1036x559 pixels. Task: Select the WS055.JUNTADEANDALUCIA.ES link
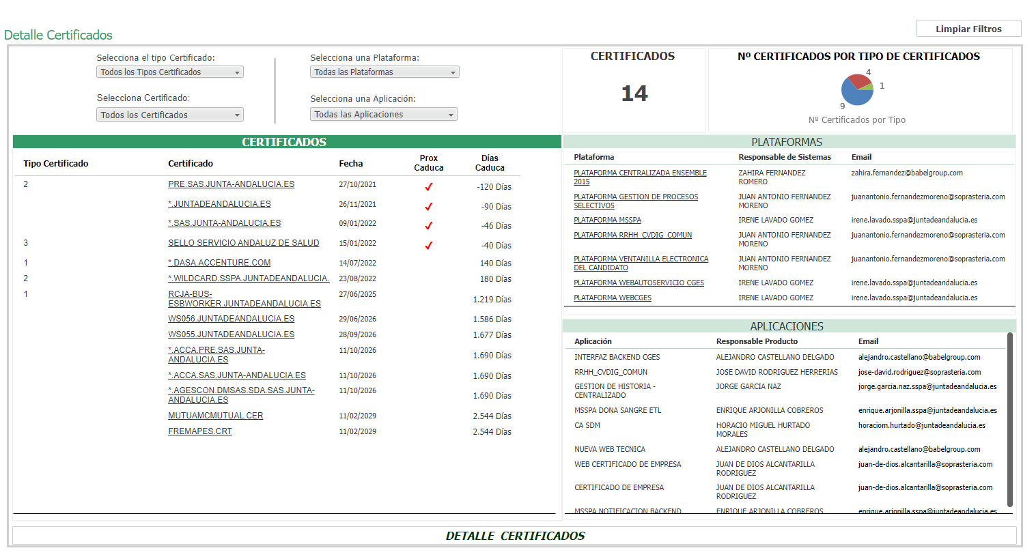pos(232,334)
